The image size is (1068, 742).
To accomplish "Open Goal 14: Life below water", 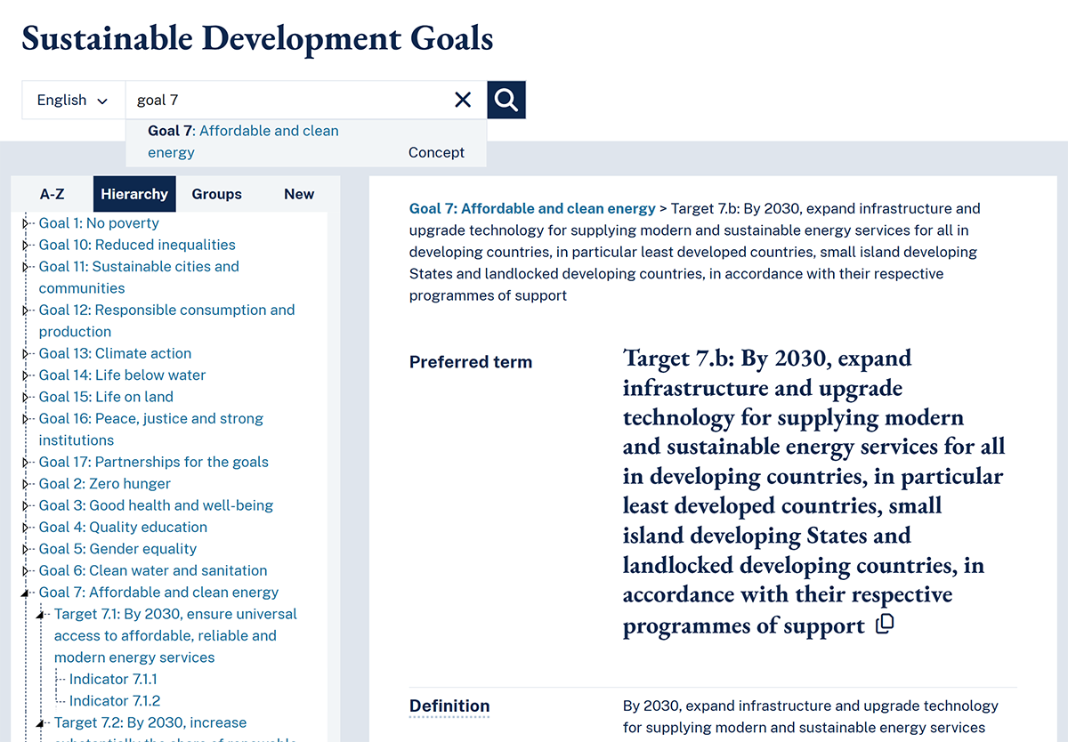I will point(122,375).
